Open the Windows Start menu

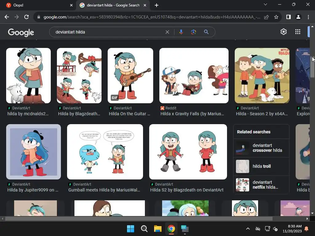pos(130,229)
